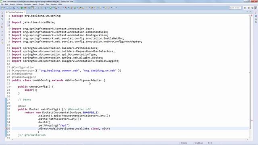Open the Search menu

pos(35,4)
